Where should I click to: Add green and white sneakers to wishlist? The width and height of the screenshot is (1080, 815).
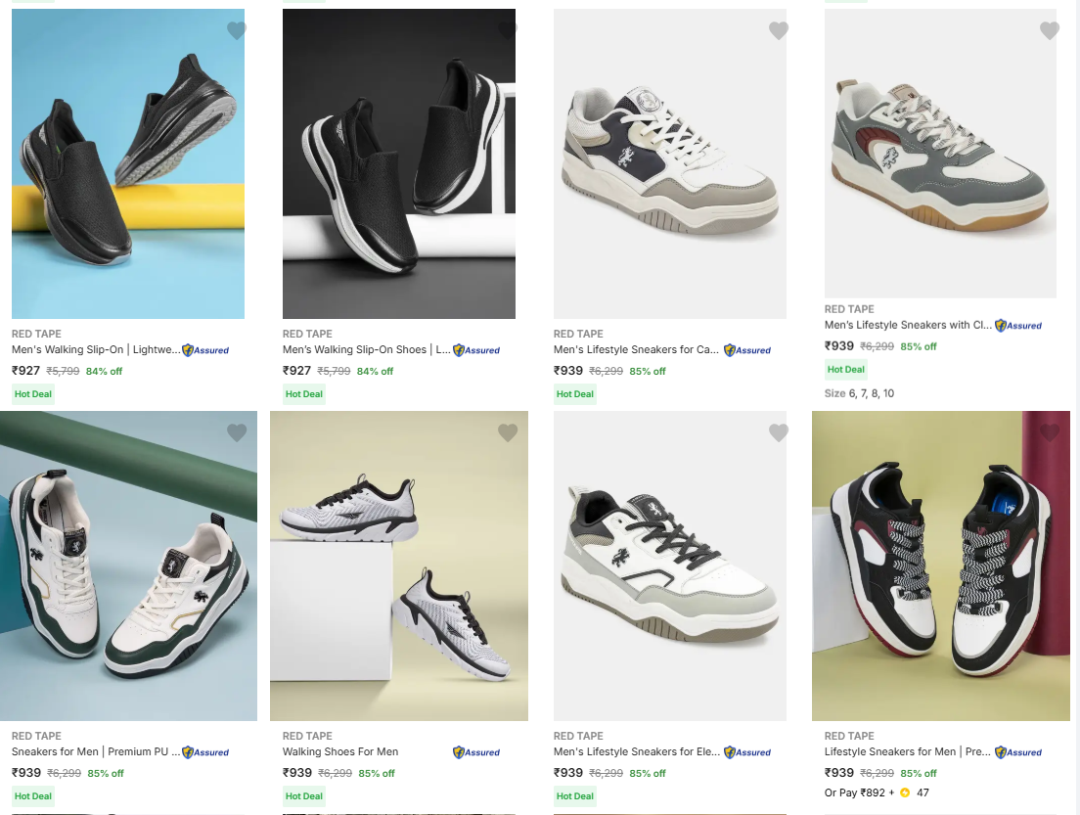click(x=237, y=432)
